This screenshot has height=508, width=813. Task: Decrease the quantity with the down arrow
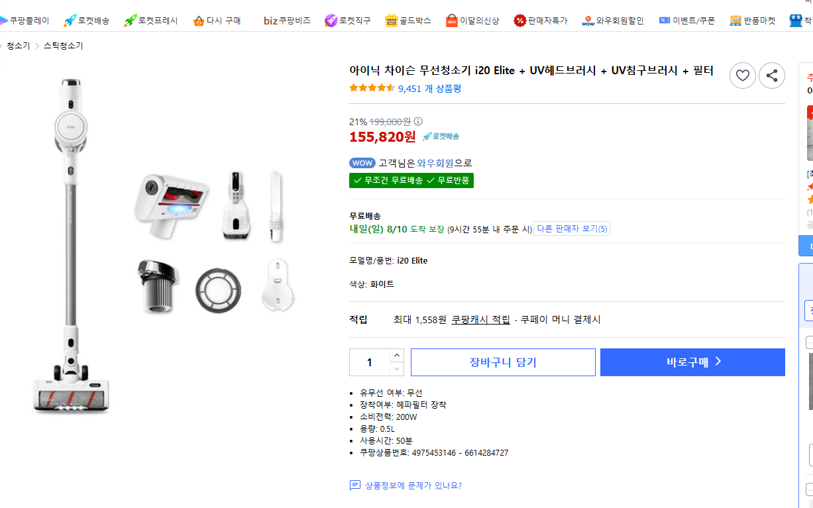coord(396,369)
